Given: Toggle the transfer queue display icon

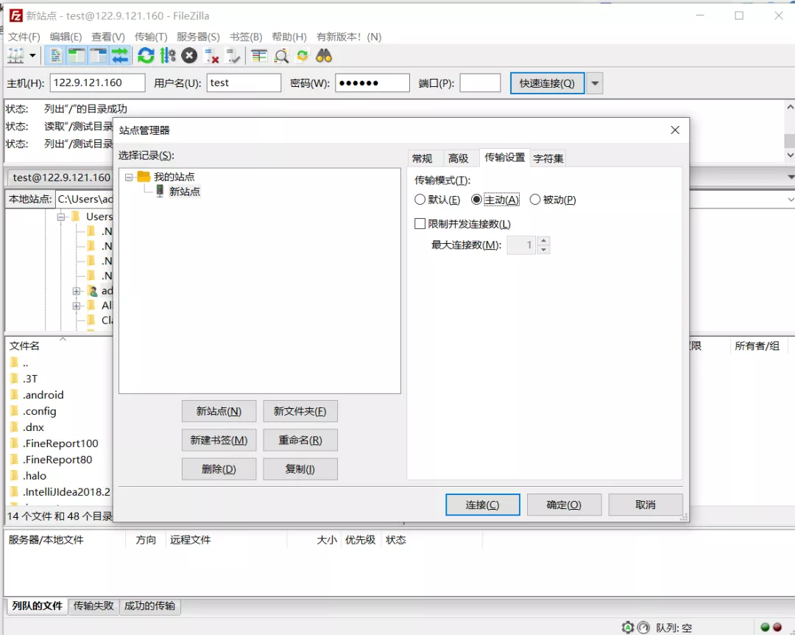Looking at the screenshot, I should [120, 55].
